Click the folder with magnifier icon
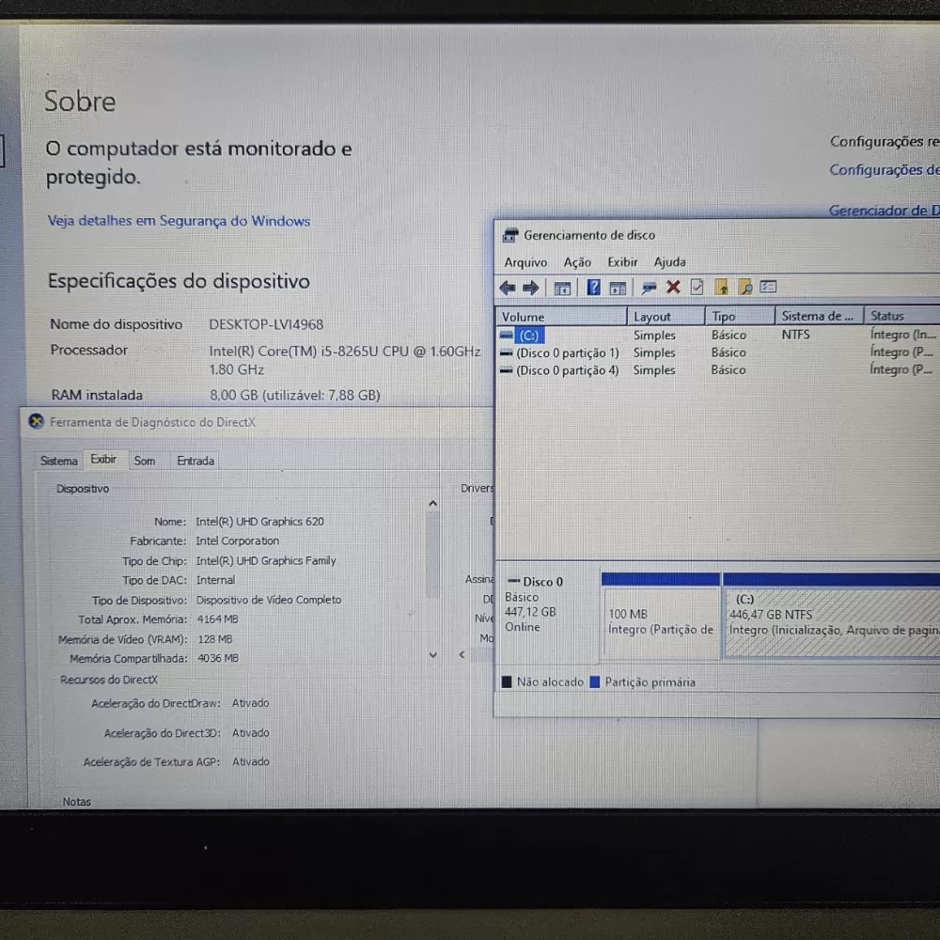The height and width of the screenshot is (940, 940). click(x=744, y=287)
